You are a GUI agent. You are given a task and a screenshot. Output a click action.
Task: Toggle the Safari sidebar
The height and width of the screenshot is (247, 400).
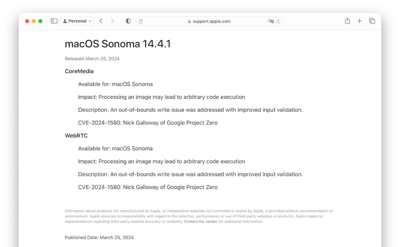point(54,21)
